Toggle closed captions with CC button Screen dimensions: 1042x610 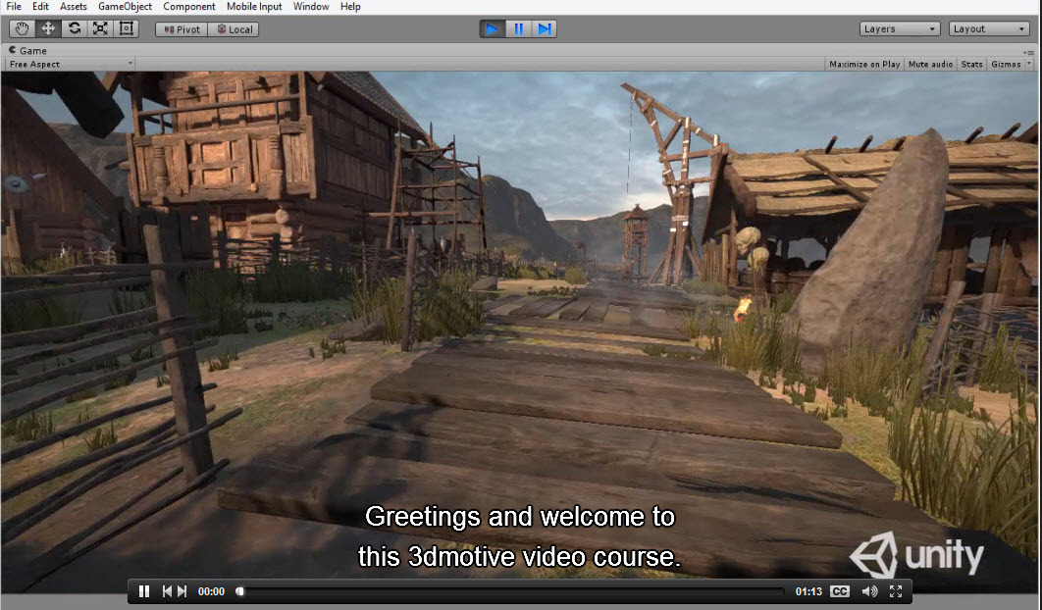pyautogui.click(x=840, y=591)
